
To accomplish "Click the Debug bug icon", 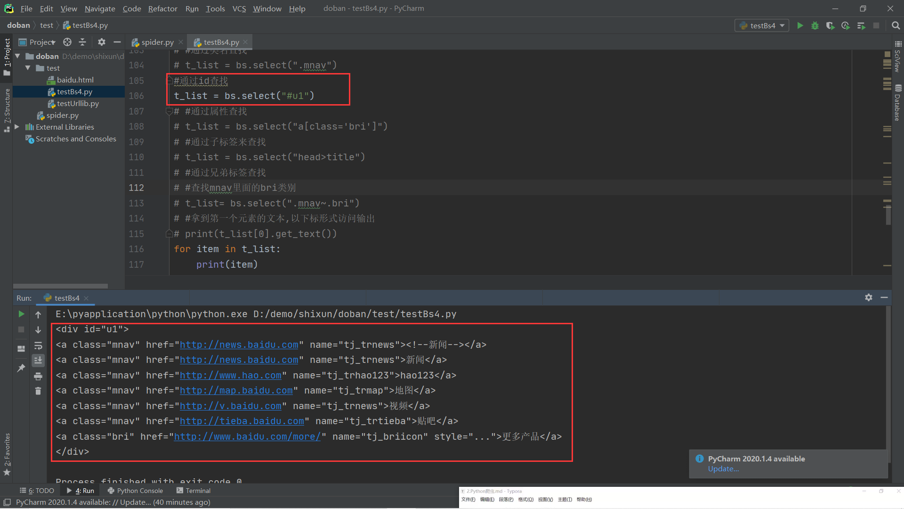I will point(815,25).
